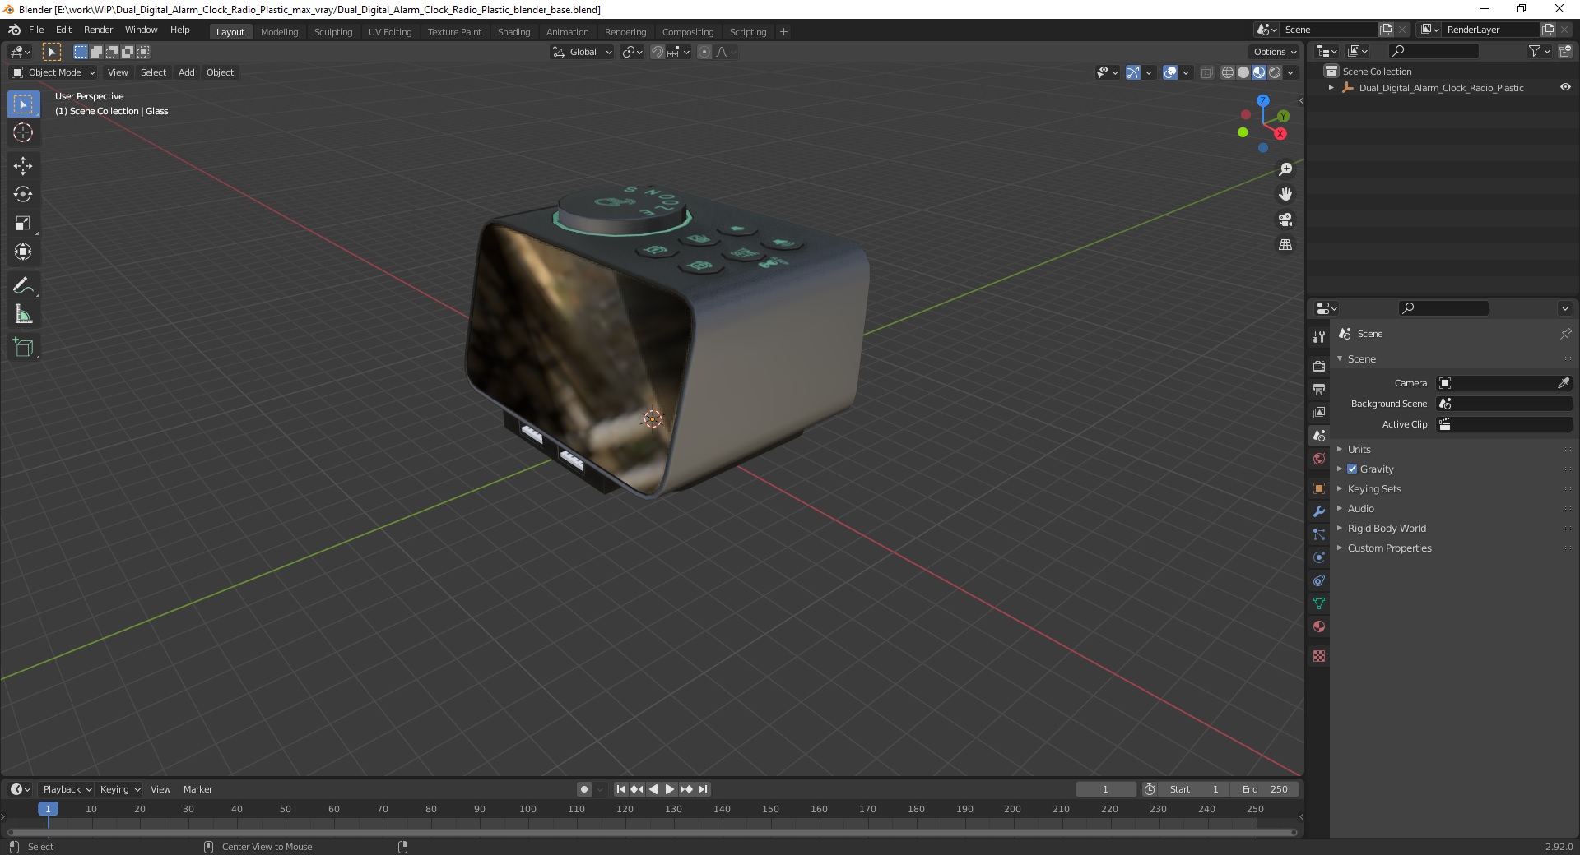1580x855 pixels.
Task: Toggle camera view with camera gizmo
Action: point(1285,220)
